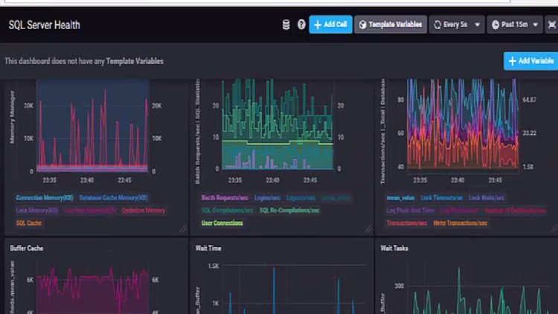Click the 33.22 right axis value
Screen dimensions: 558x314
[529, 132]
